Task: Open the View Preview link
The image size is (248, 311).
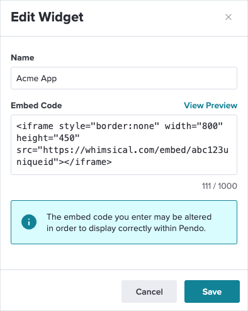Action: pos(210,105)
